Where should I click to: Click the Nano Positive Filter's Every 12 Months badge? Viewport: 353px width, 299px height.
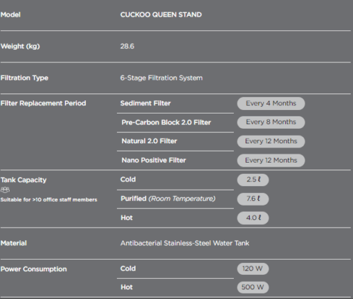tap(271, 161)
